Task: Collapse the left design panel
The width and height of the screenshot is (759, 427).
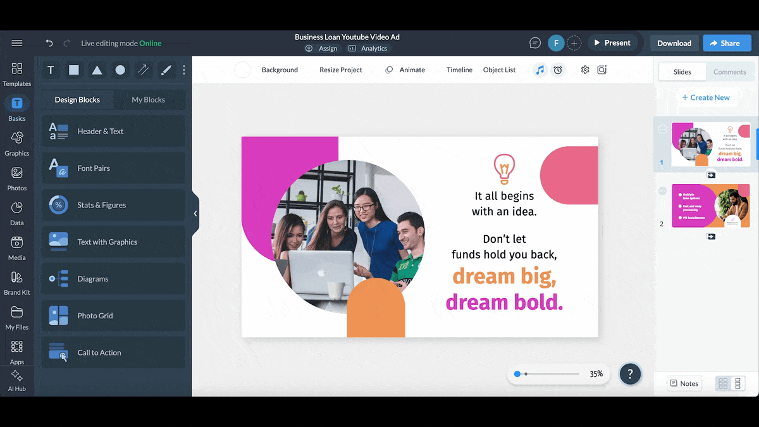Action: click(x=195, y=214)
